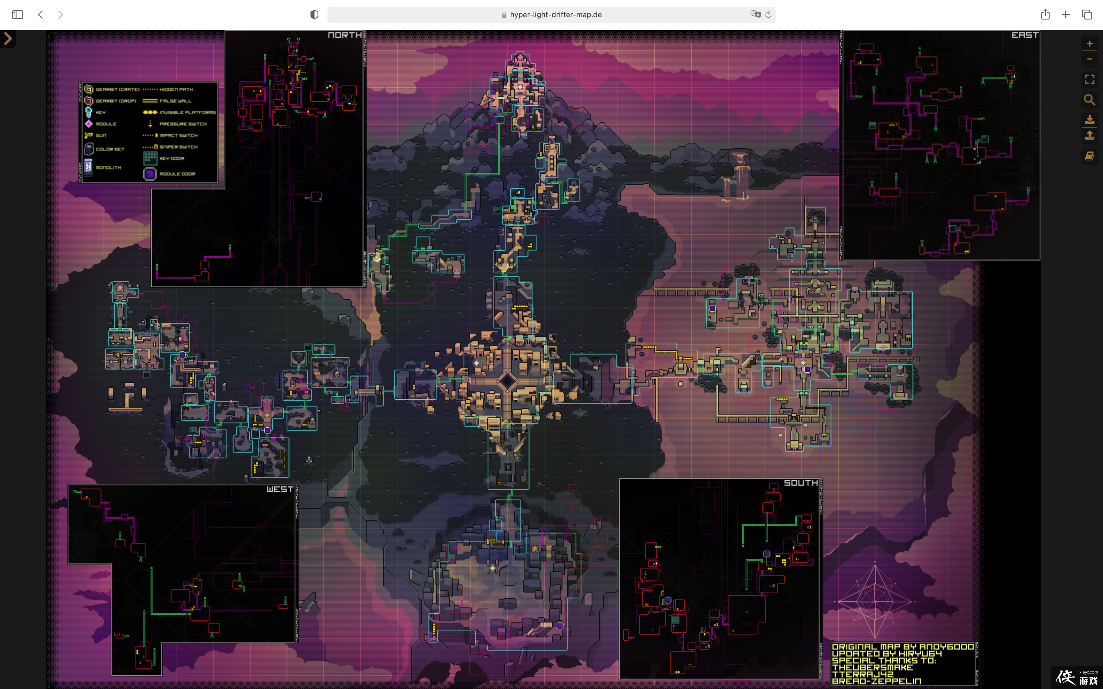Open the East underground inset map
The image size is (1103, 689).
point(941,145)
